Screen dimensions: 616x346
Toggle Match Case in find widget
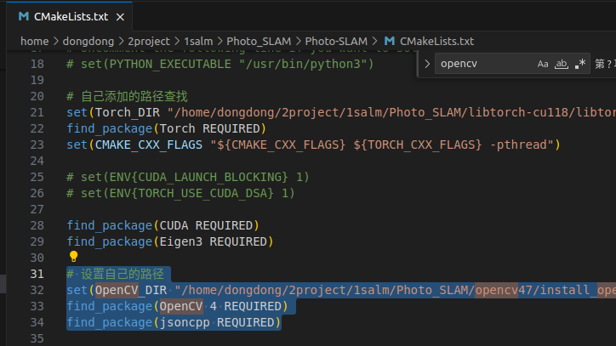pyautogui.click(x=543, y=64)
